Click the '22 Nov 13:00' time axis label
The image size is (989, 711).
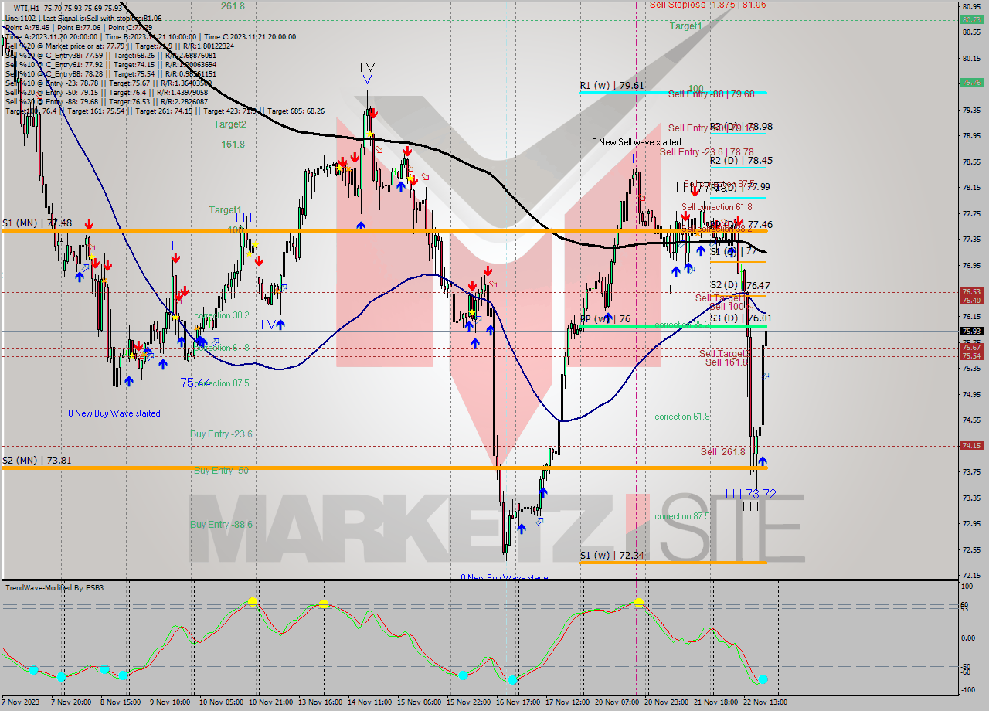point(764,702)
